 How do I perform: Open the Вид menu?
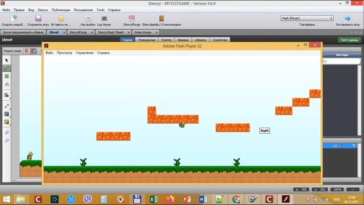click(31, 10)
